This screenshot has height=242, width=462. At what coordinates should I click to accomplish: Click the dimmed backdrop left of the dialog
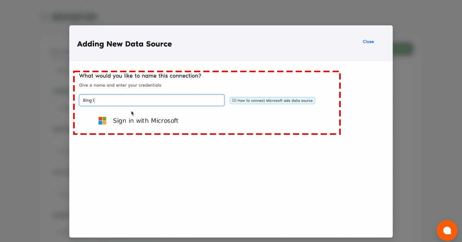[35, 134]
